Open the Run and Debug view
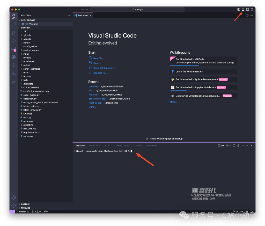This screenshot has height=226, width=265. pyautogui.click(x=13, y=41)
